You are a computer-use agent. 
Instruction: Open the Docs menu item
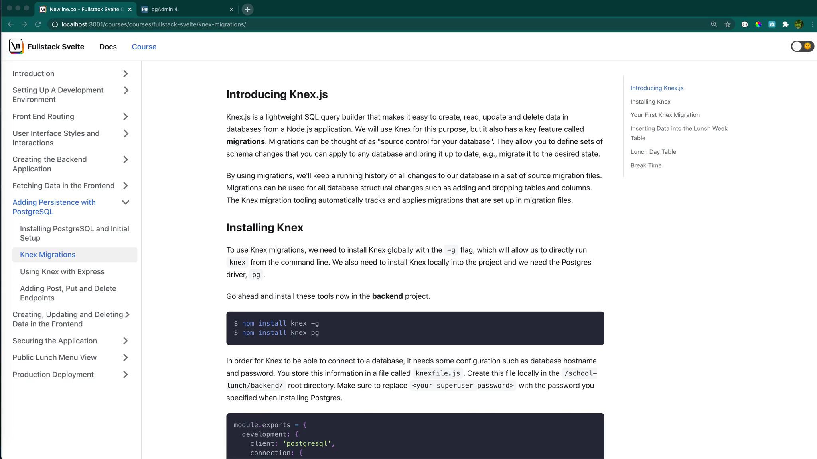[108, 46]
